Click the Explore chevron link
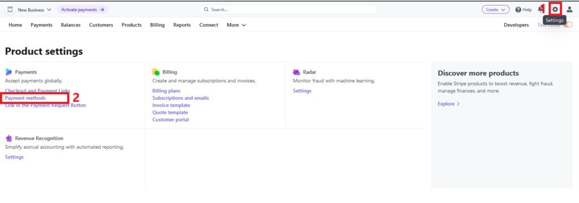This screenshot has height=203, width=579. click(x=448, y=104)
